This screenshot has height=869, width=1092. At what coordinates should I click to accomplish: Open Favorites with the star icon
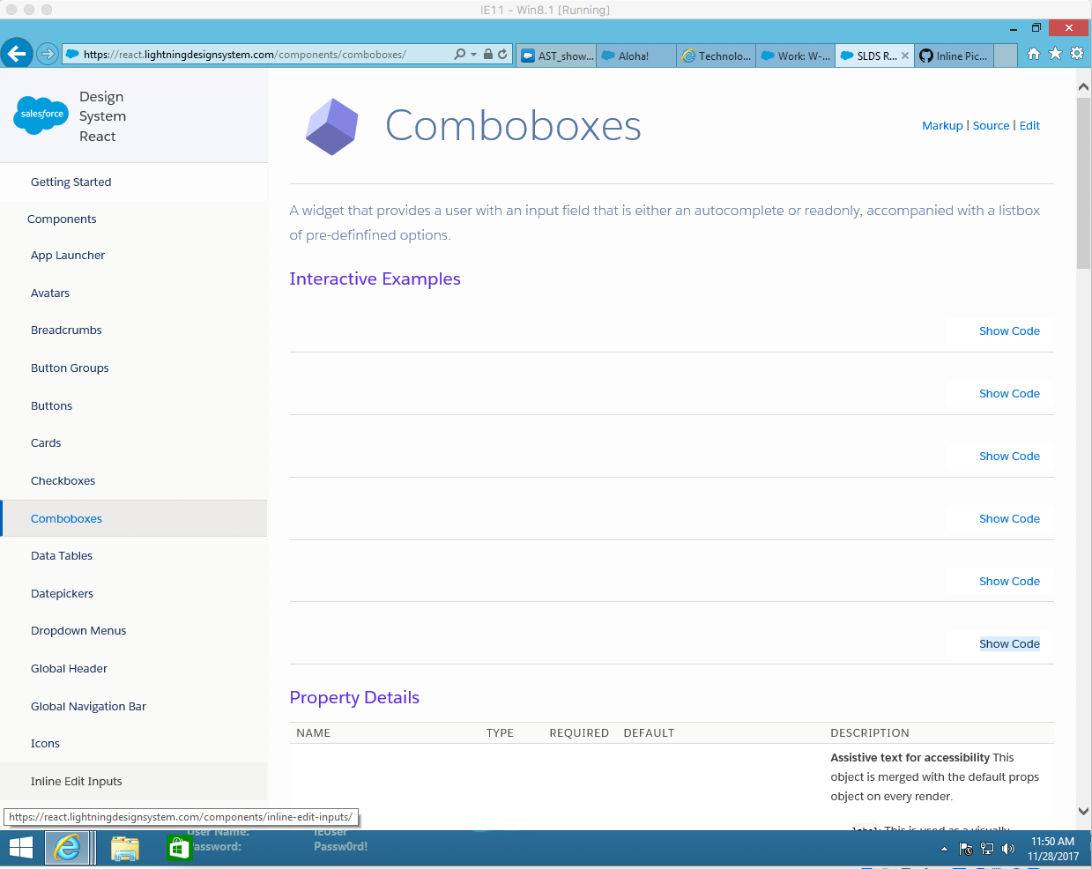point(1055,53)
